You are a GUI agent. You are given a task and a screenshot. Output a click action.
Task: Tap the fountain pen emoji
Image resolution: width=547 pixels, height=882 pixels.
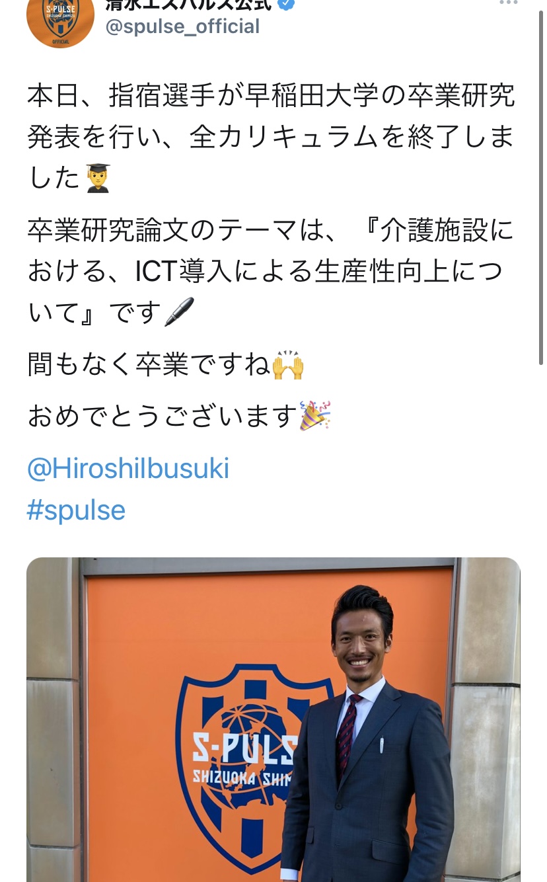tap(179, 311)
